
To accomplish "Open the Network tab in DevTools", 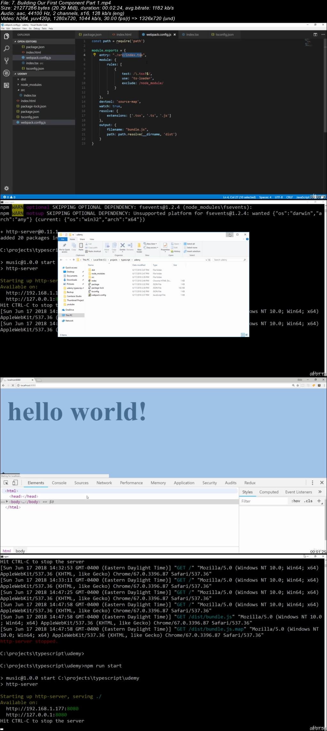I will [104, 483].
